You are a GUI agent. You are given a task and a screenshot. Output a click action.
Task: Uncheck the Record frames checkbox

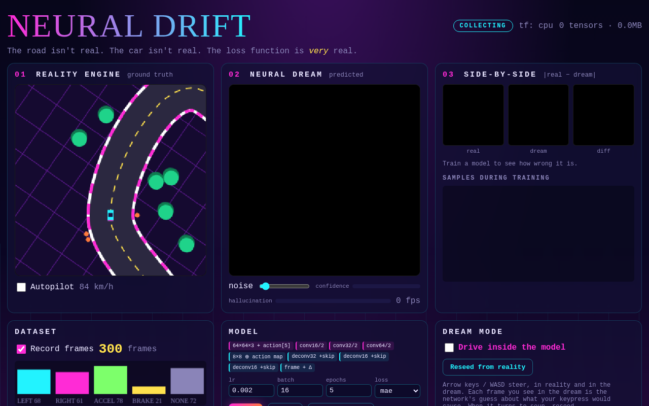tap(21, 349)
